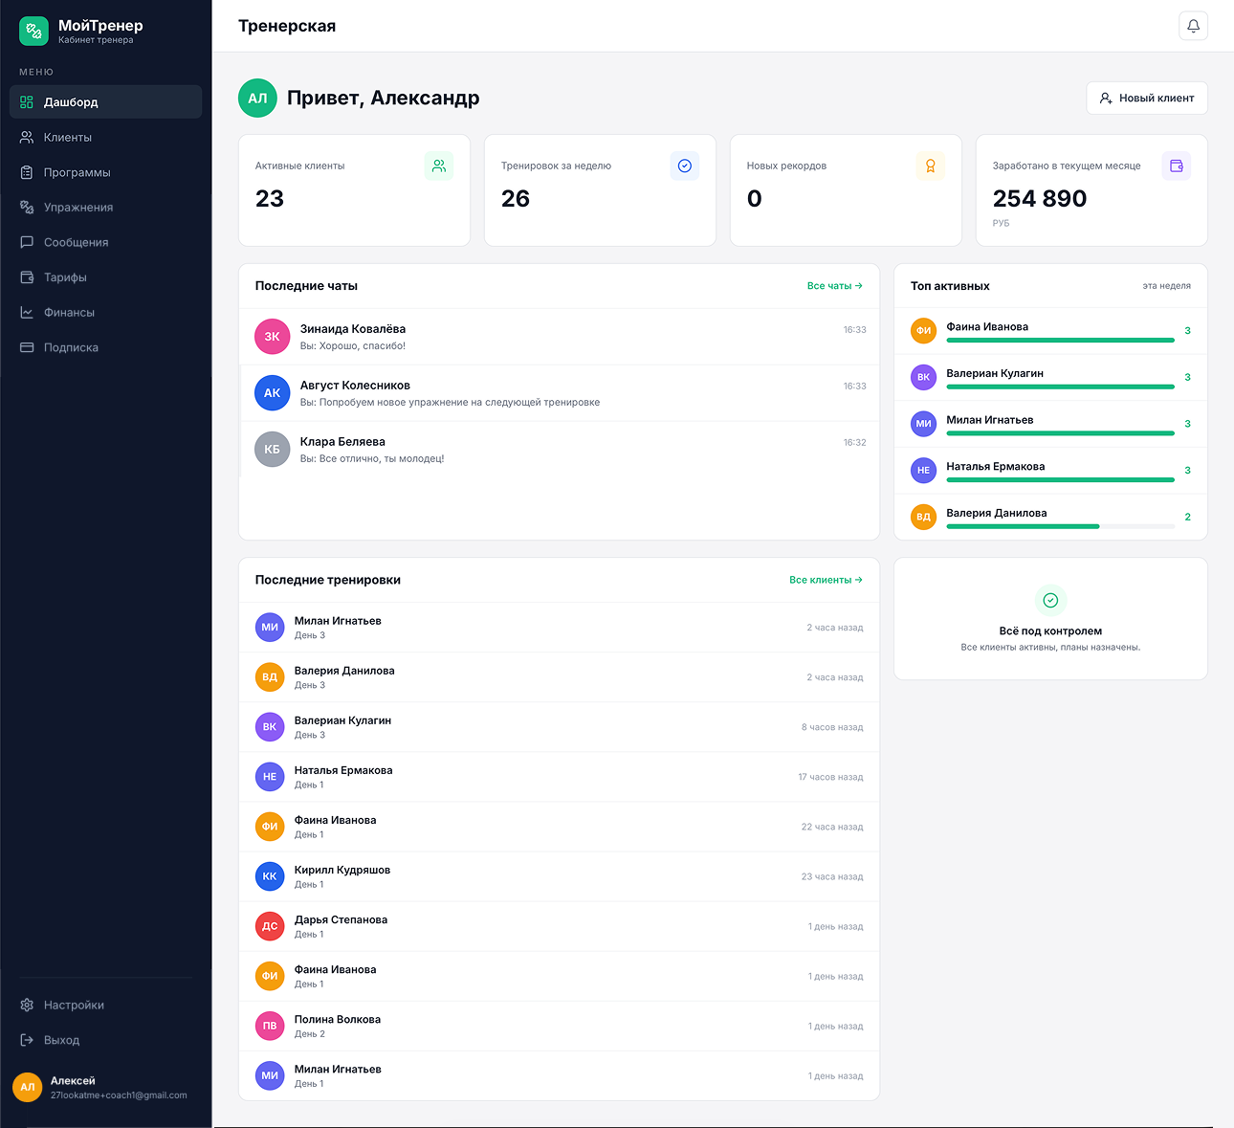The width and height of the screenshot is (1234, 1128).
Task: Click the МойТренер logo icon
Action: click(x=33, y=32)
